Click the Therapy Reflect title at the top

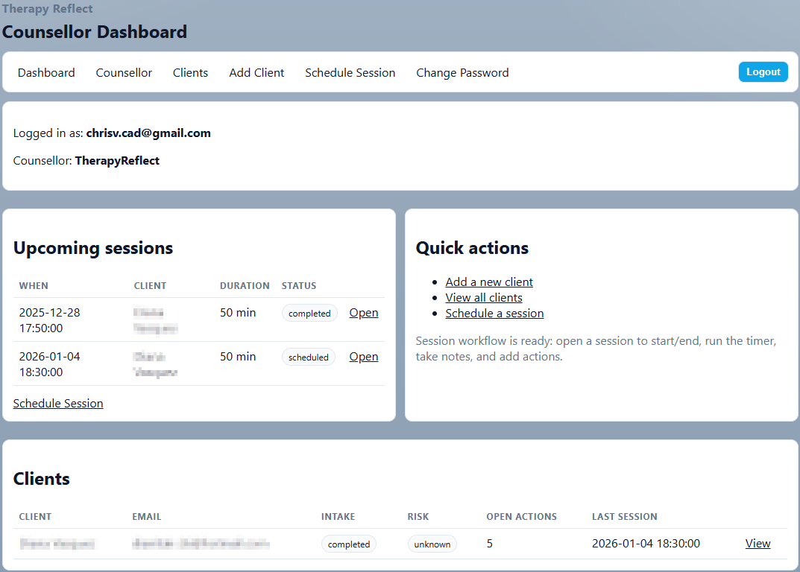(48, 9)
